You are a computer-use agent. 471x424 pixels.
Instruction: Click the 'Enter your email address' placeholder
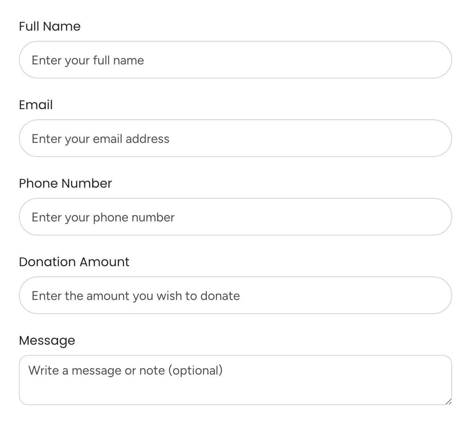(100, 139)
